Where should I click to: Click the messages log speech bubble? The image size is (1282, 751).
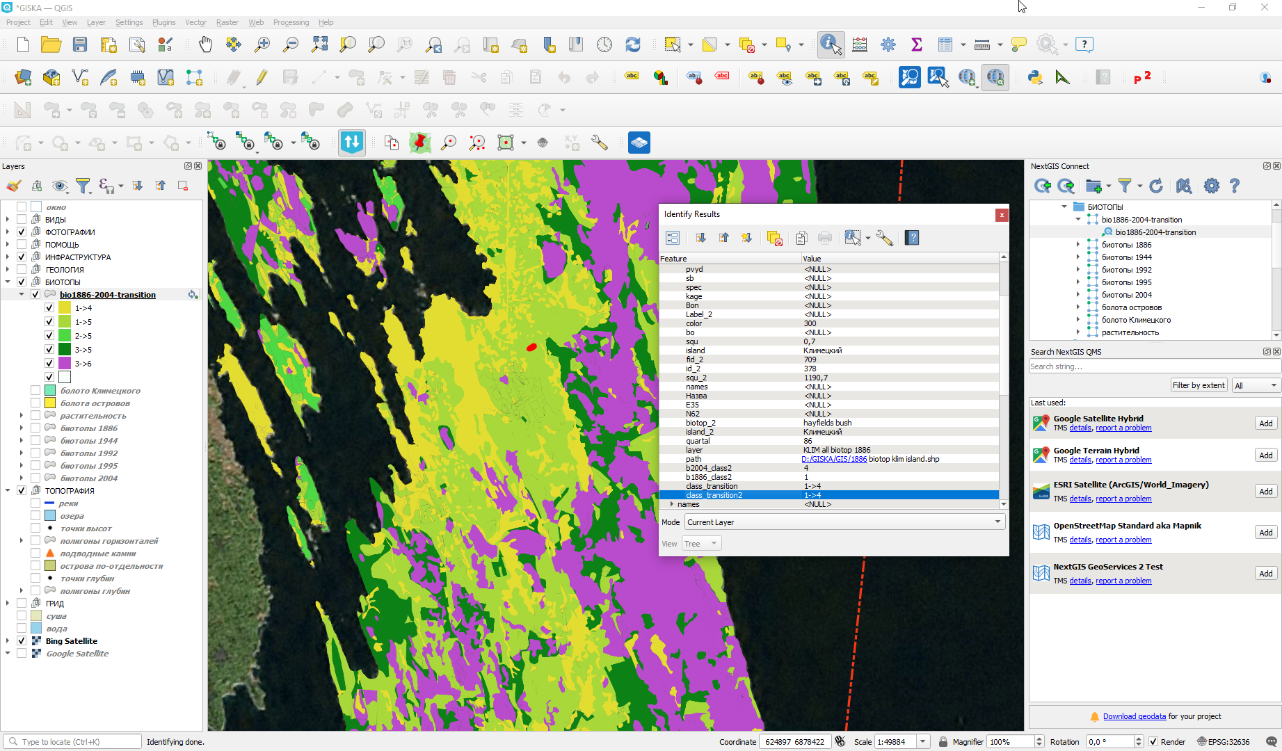coord(1272,742)
